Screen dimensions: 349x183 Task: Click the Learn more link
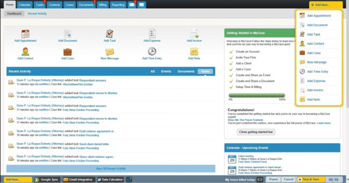pos(324,123)
